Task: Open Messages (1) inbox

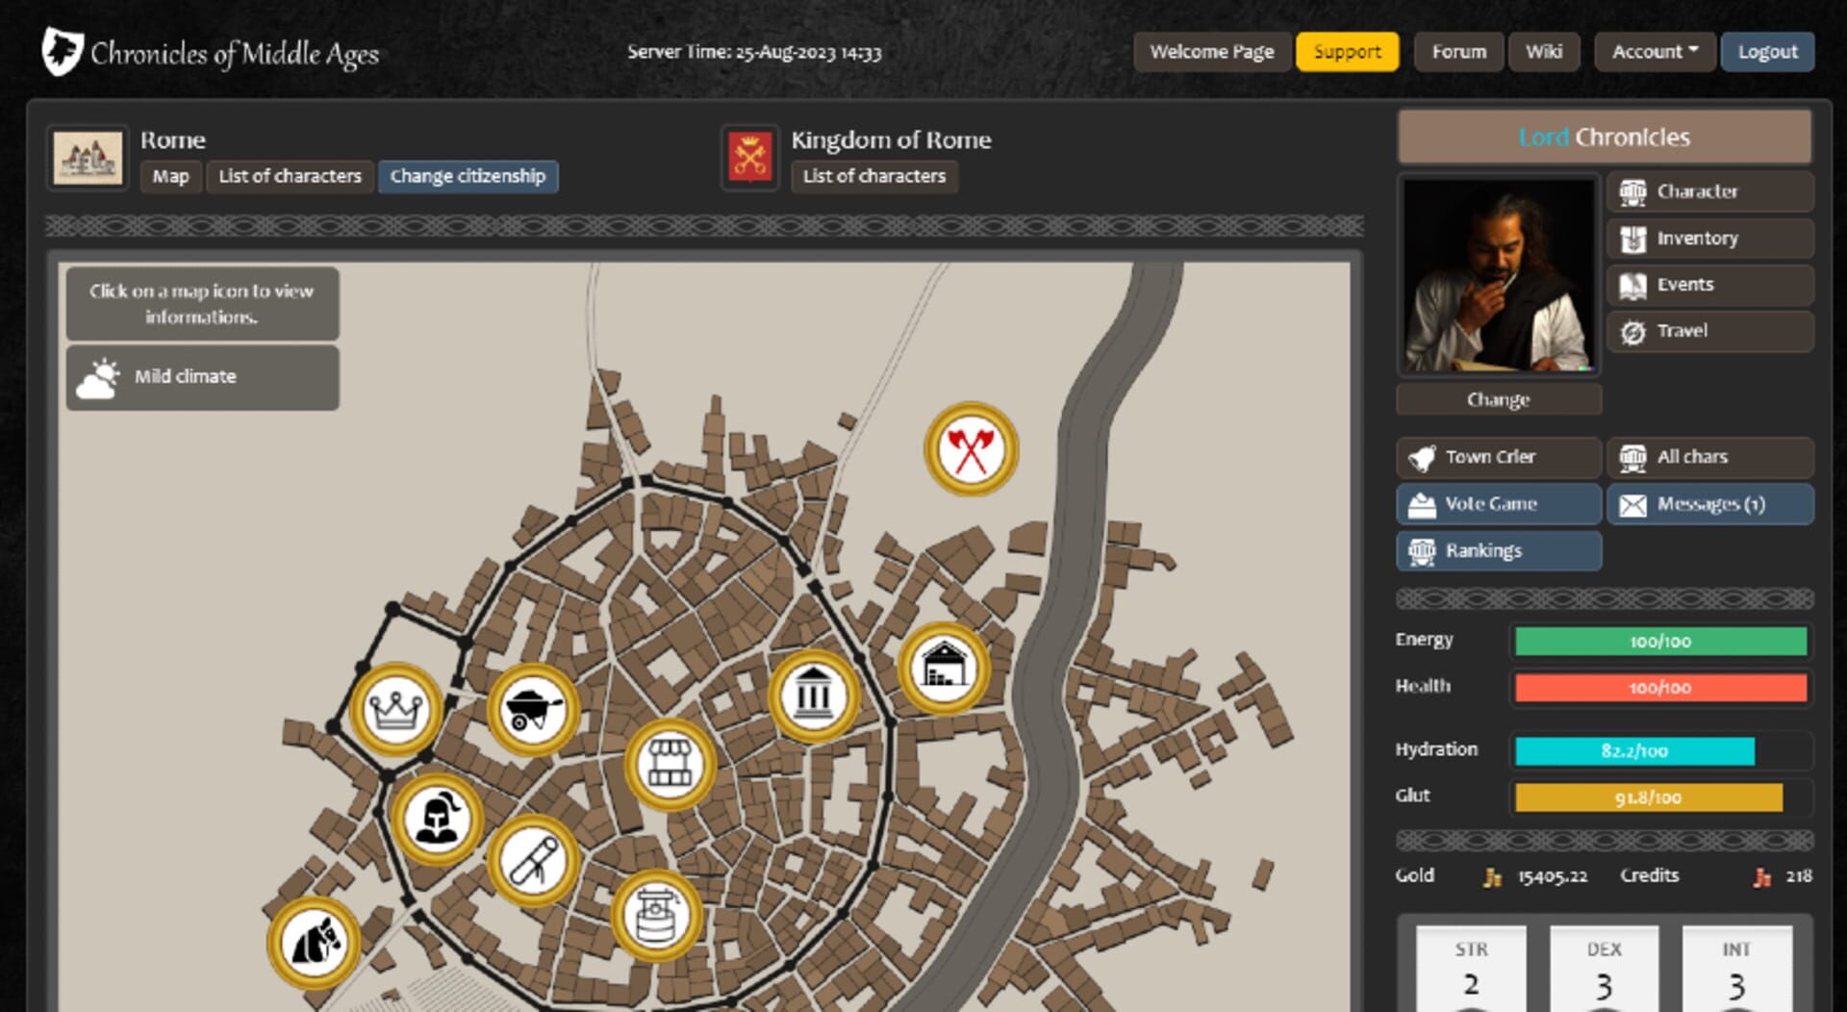Action: (1709, 504)
